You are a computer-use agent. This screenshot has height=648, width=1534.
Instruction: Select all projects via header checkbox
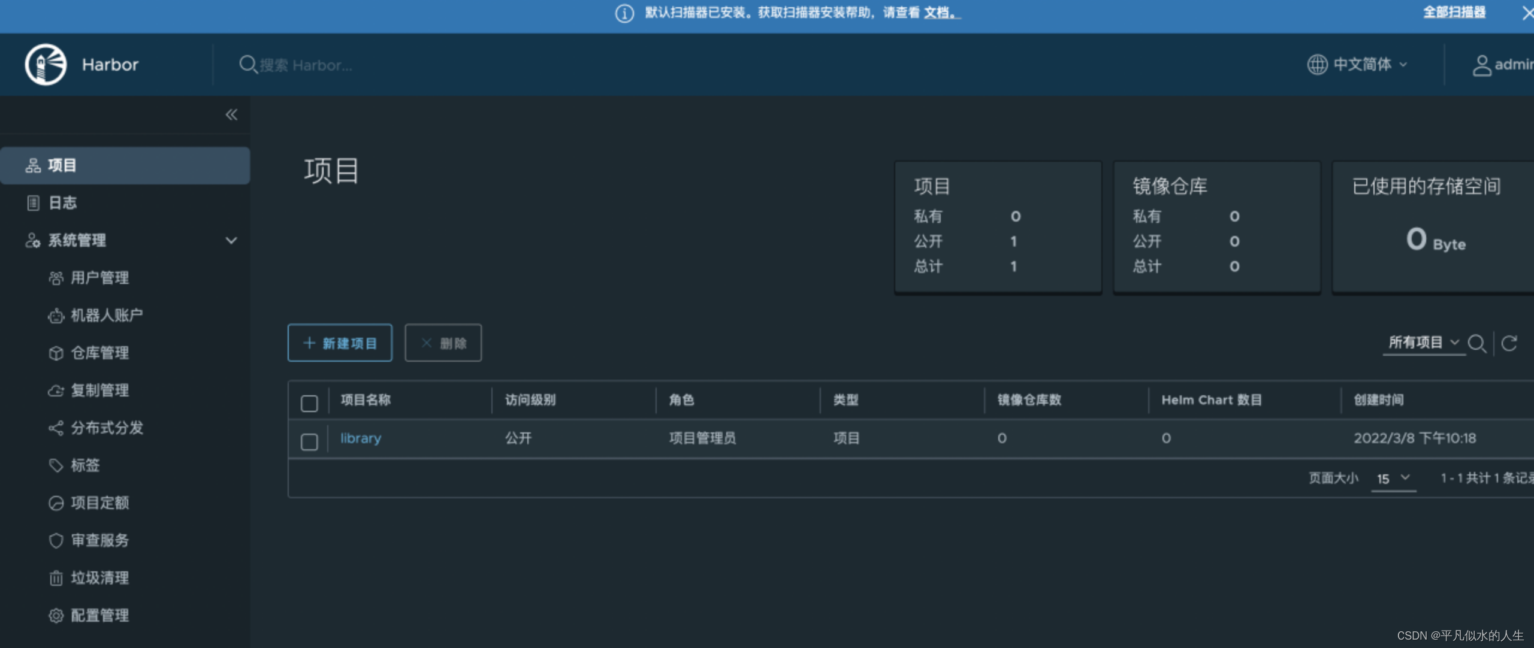point(309,403)
